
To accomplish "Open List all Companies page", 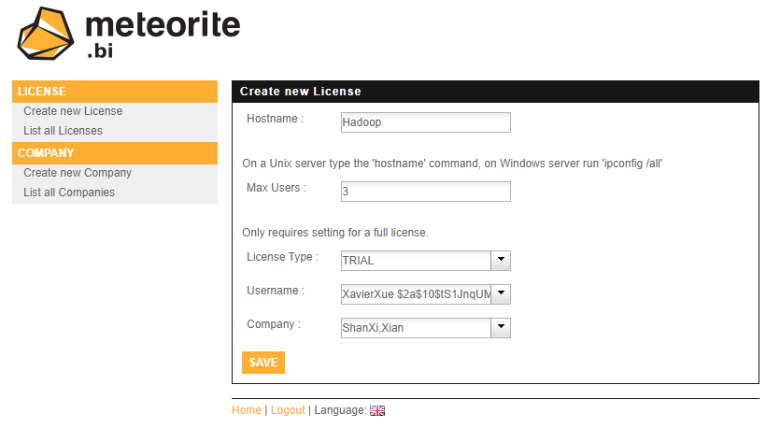I will [68, 193].
